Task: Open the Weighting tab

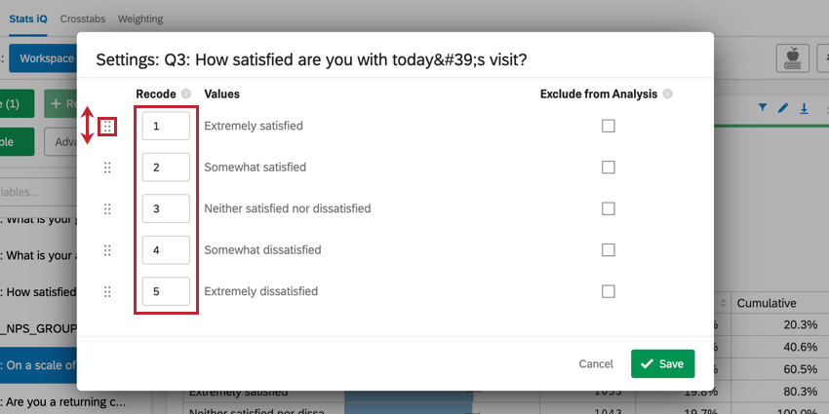Action: (x=140, y=19)
